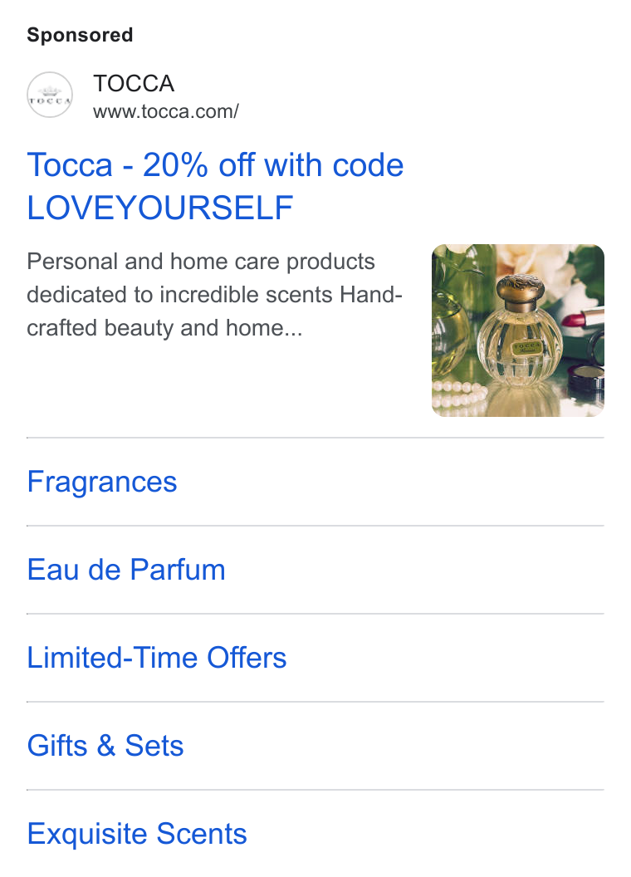Click the pearl necklace in the ad photo
Image resolution: width=631 pixels, height=877 pixels.
click(x=458, y=394)
